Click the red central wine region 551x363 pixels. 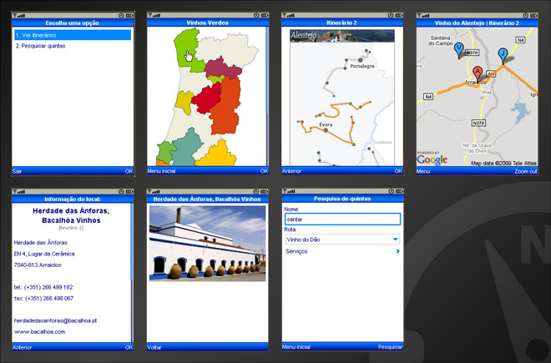pyautogui.click(x=206, y=98)
